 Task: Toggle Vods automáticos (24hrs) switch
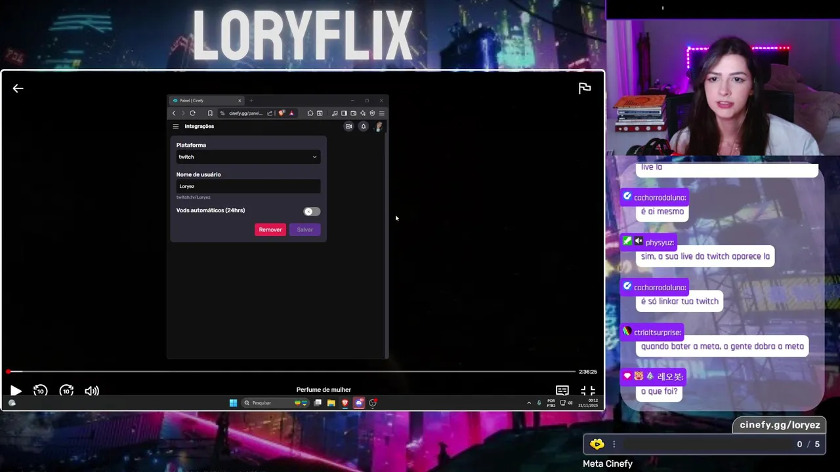[312, 211]
